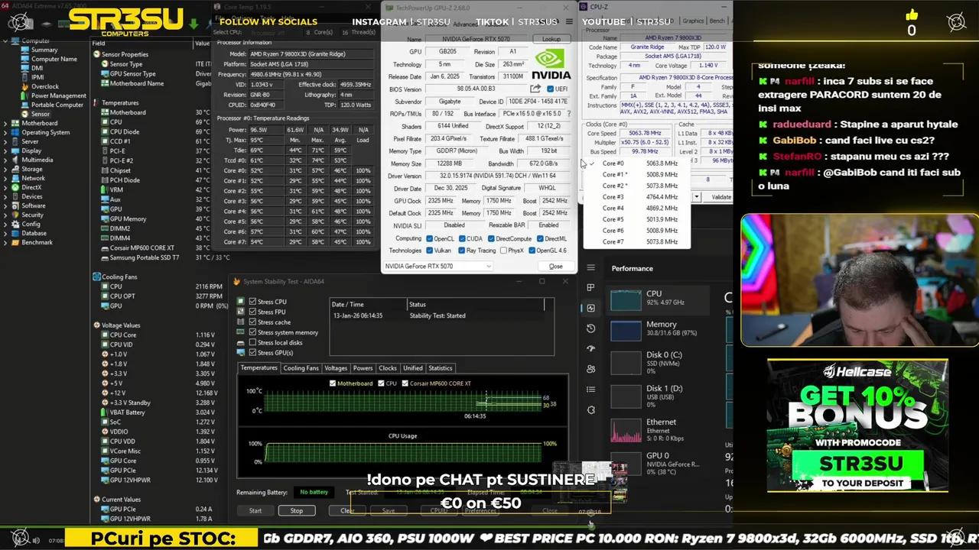Open Startup apps icon in Task Manager
The width and height of the screenshot is (979, 550).
click(590, 348)
